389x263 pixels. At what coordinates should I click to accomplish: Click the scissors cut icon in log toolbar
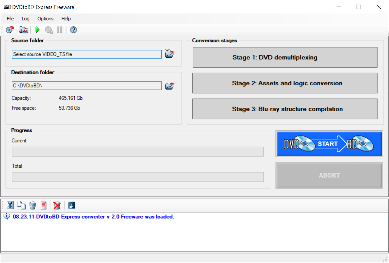click(x=10, y=205)
